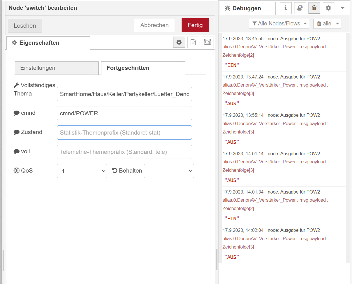
Task: Click "EIN" value of 14:01:34 message
Action: point(232,219)
